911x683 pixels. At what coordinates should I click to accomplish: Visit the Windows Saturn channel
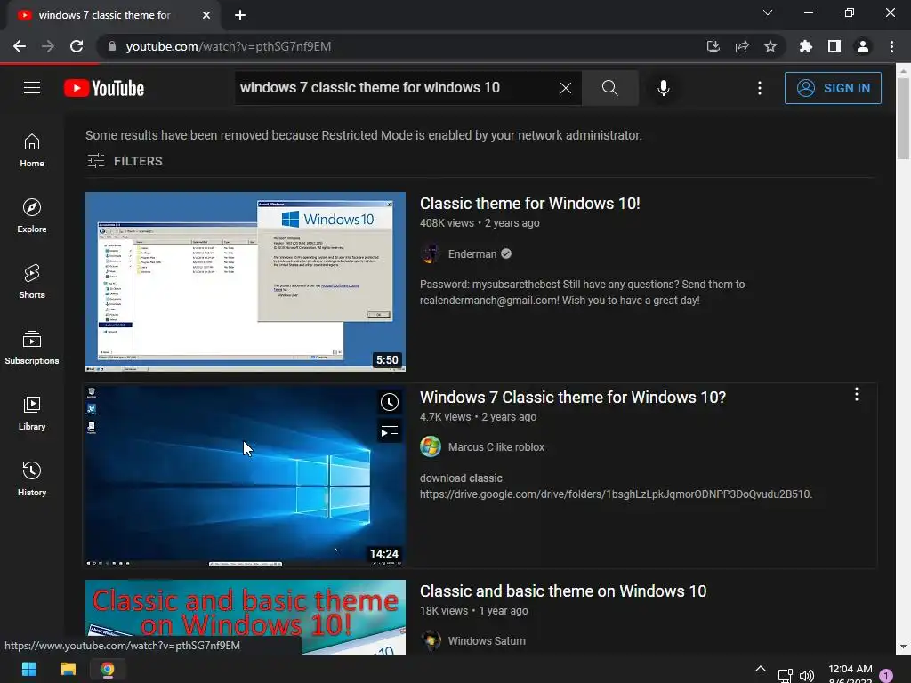487,641
